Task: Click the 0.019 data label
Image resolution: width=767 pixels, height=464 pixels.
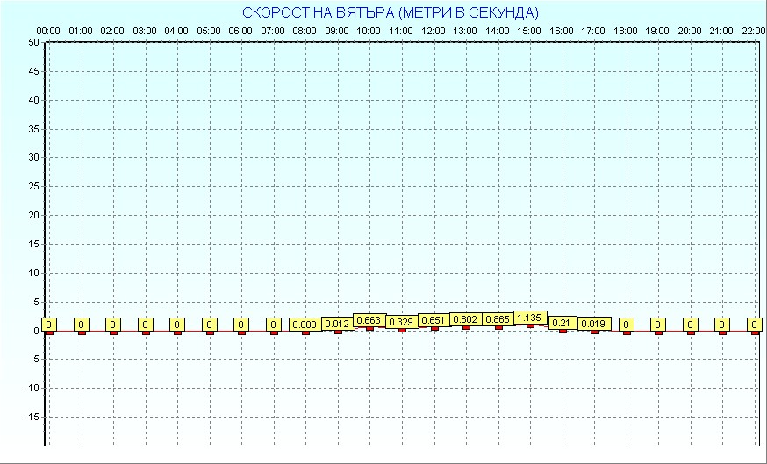Action: click(x=593, y=324)
